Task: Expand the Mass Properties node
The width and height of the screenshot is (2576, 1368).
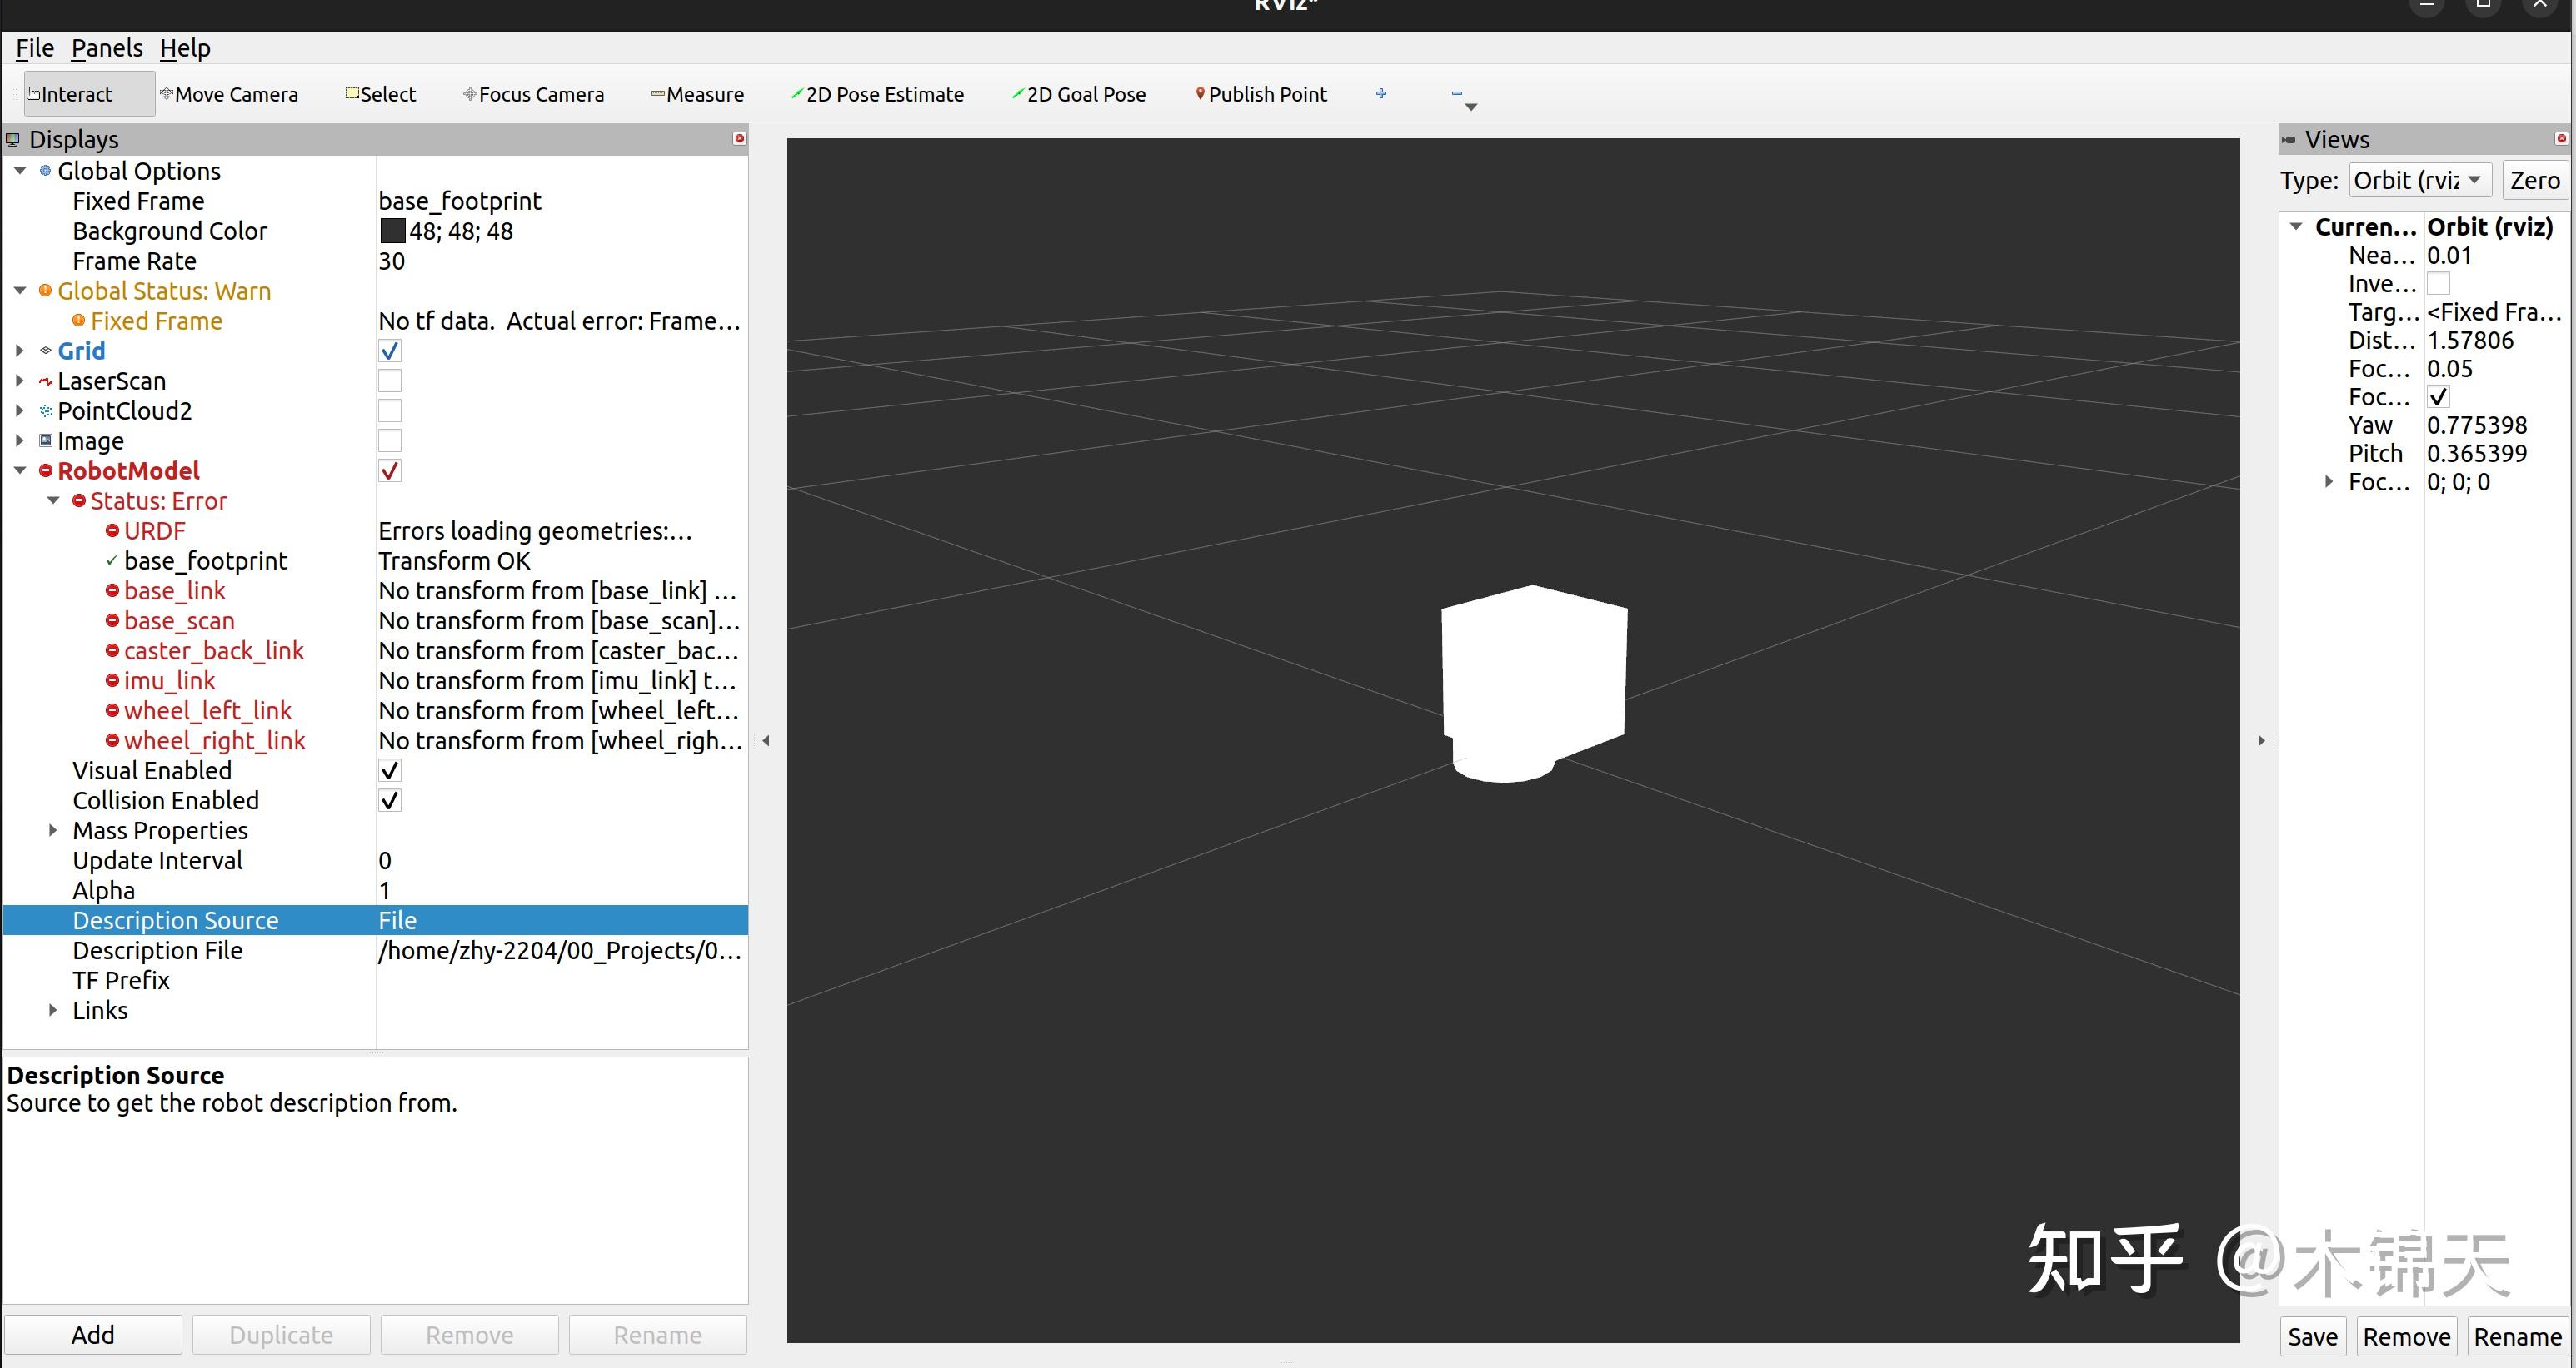Action: pos(53,830)
